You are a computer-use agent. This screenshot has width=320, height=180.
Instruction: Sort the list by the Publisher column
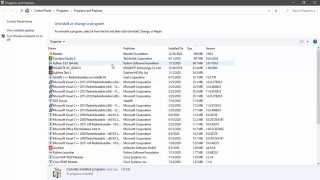129,48
